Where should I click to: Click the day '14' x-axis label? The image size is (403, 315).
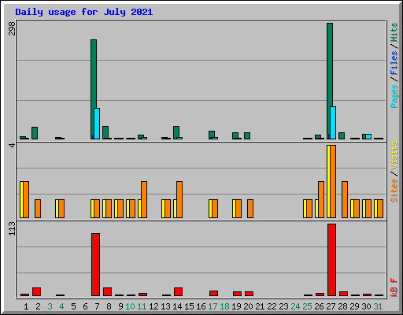177,306
